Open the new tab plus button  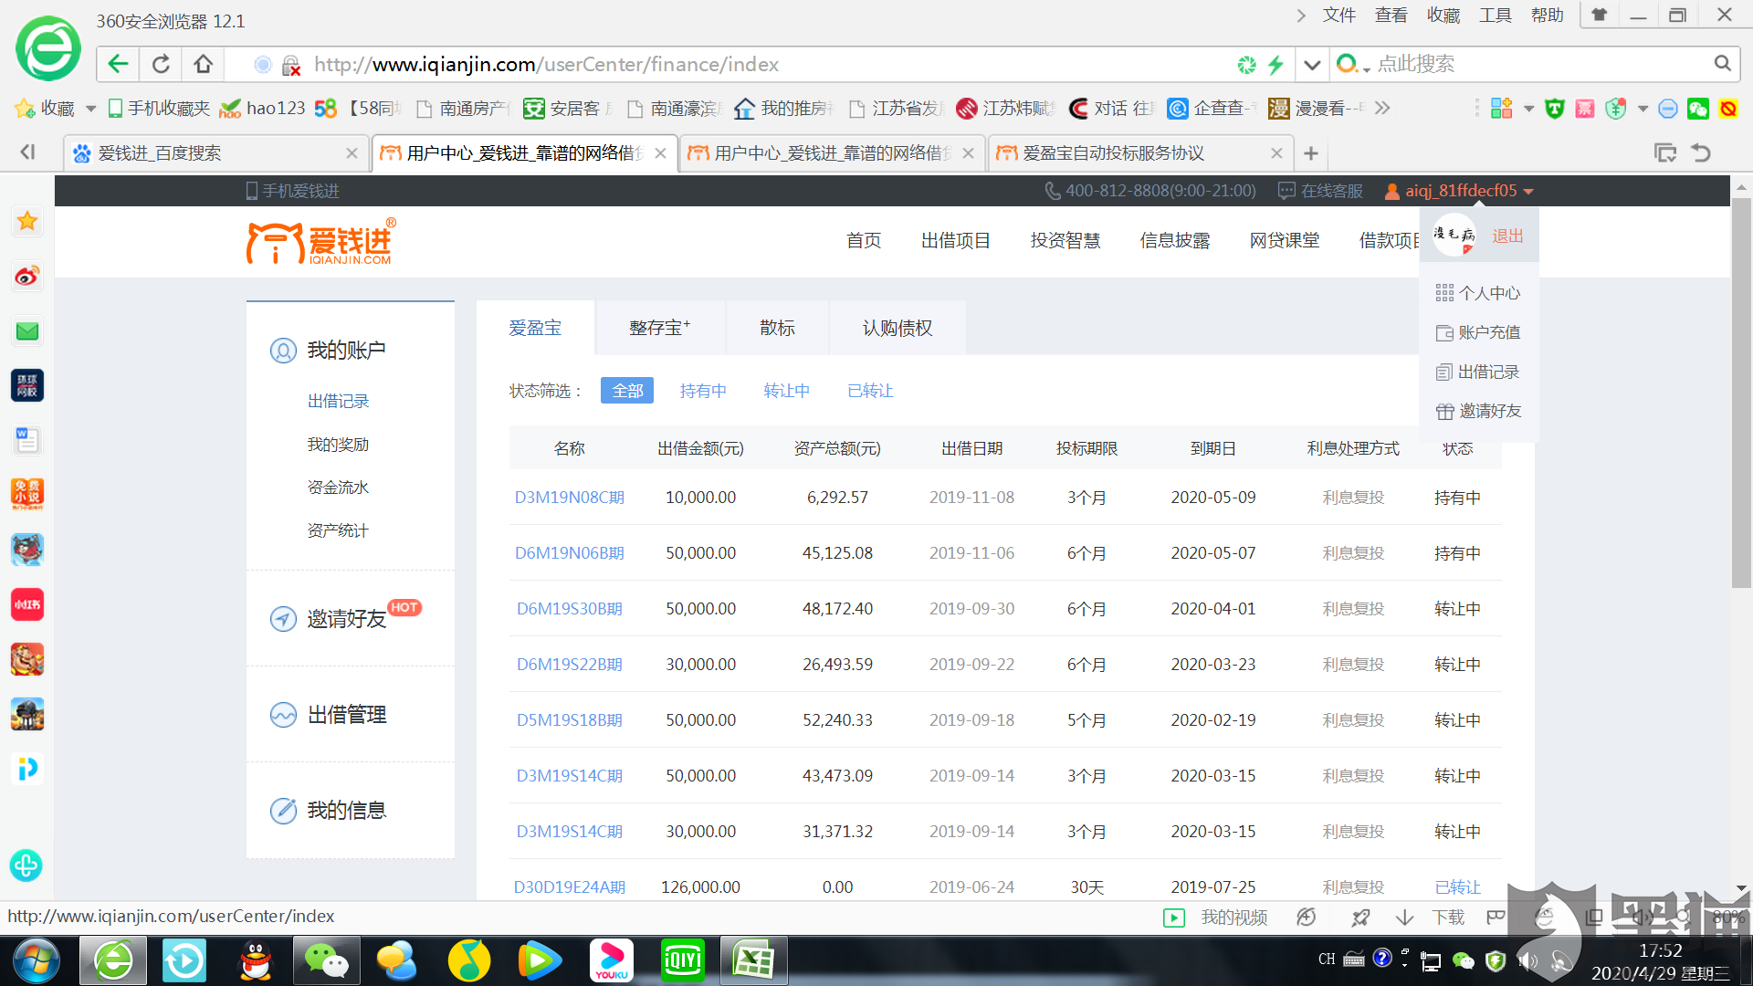(1311, 153)
